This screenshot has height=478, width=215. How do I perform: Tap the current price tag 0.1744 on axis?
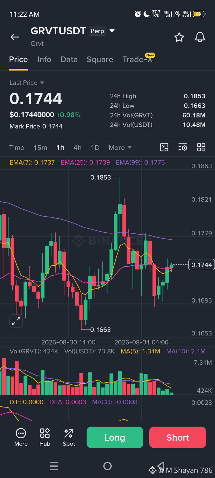[x=202, y=265]
